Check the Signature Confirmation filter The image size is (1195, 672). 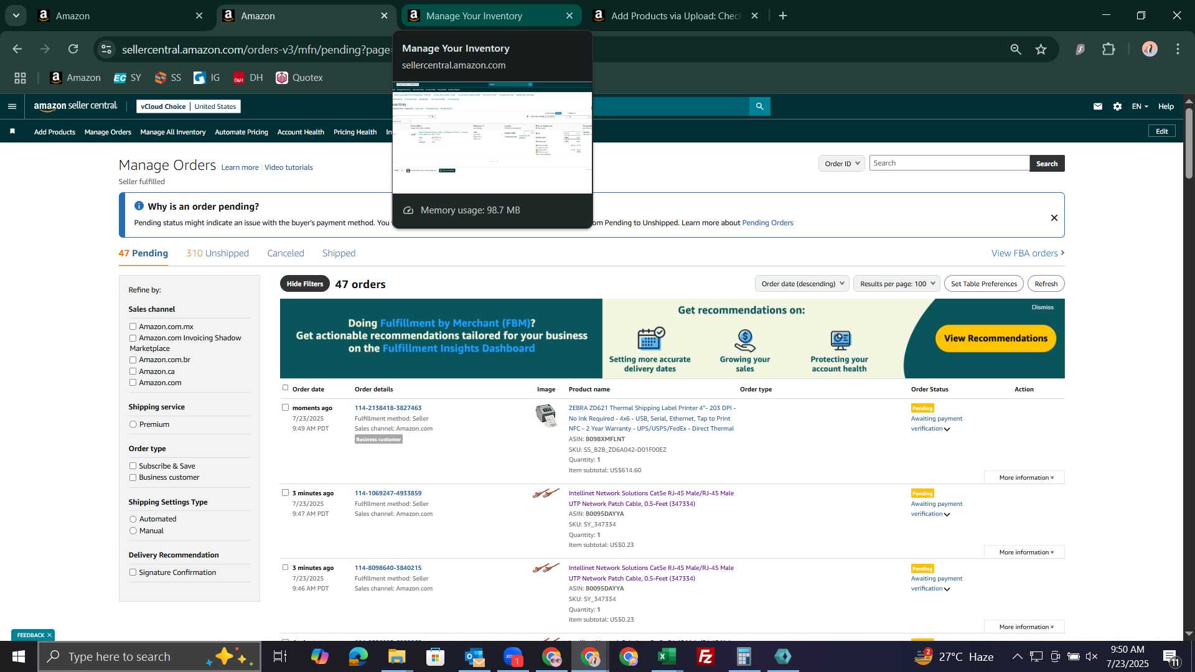point(133,572)
